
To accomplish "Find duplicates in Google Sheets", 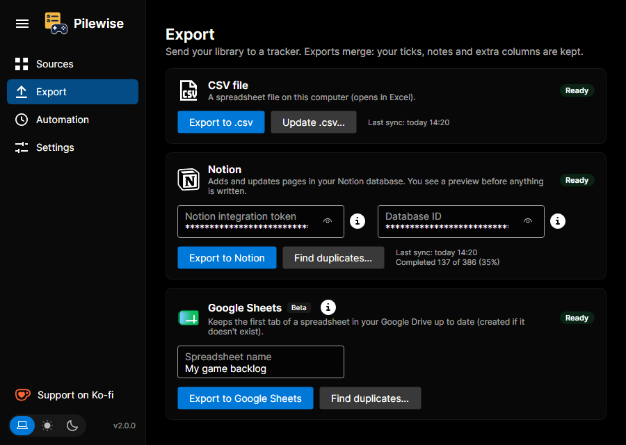I will [x=370, y=398].
